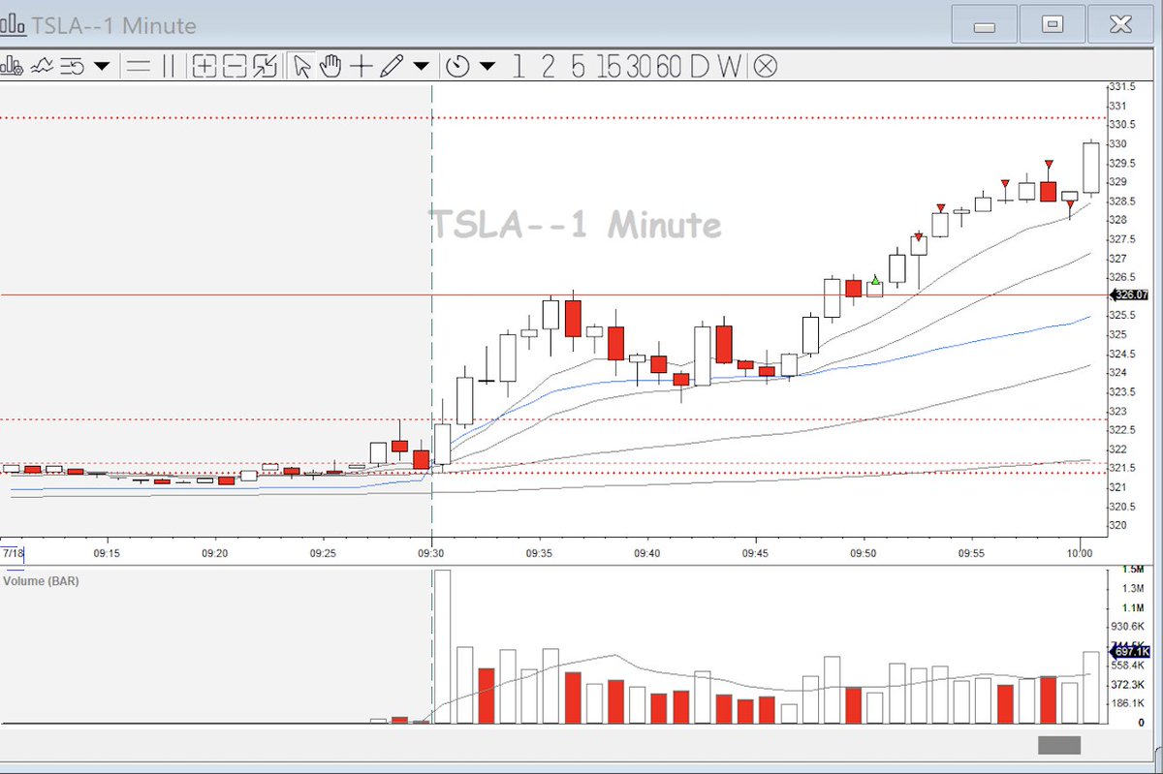1163x774 pixels.
Task: Select the hand pan tool
Action: pos(331,66)
